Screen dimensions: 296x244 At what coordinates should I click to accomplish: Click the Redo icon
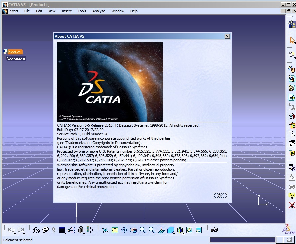(x=20, y=230)
